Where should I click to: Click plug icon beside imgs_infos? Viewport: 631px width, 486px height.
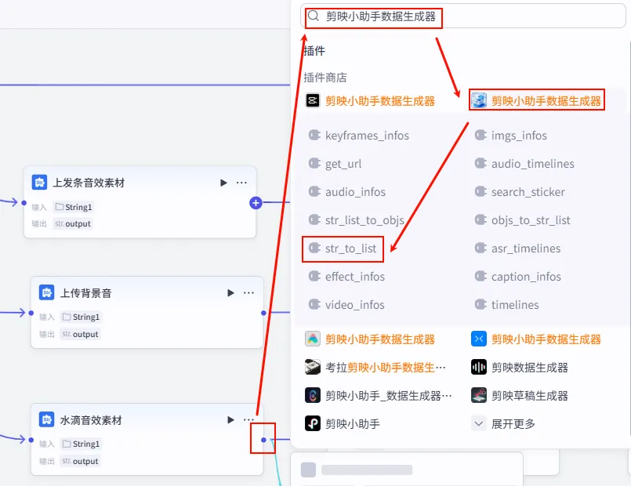(x=480, y=135)
